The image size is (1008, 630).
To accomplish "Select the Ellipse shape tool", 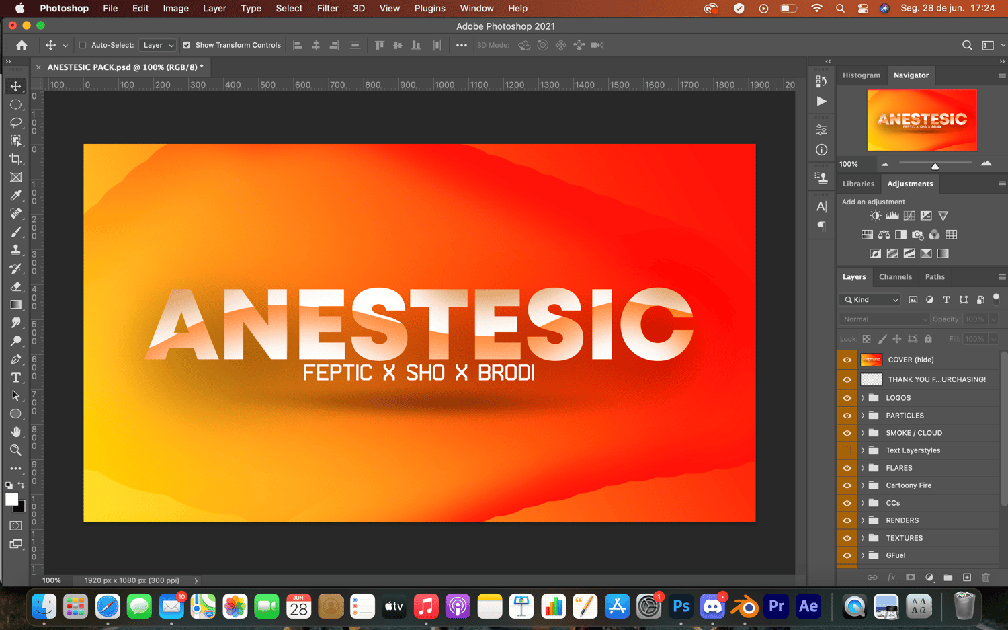I will [x=16, y=414].
